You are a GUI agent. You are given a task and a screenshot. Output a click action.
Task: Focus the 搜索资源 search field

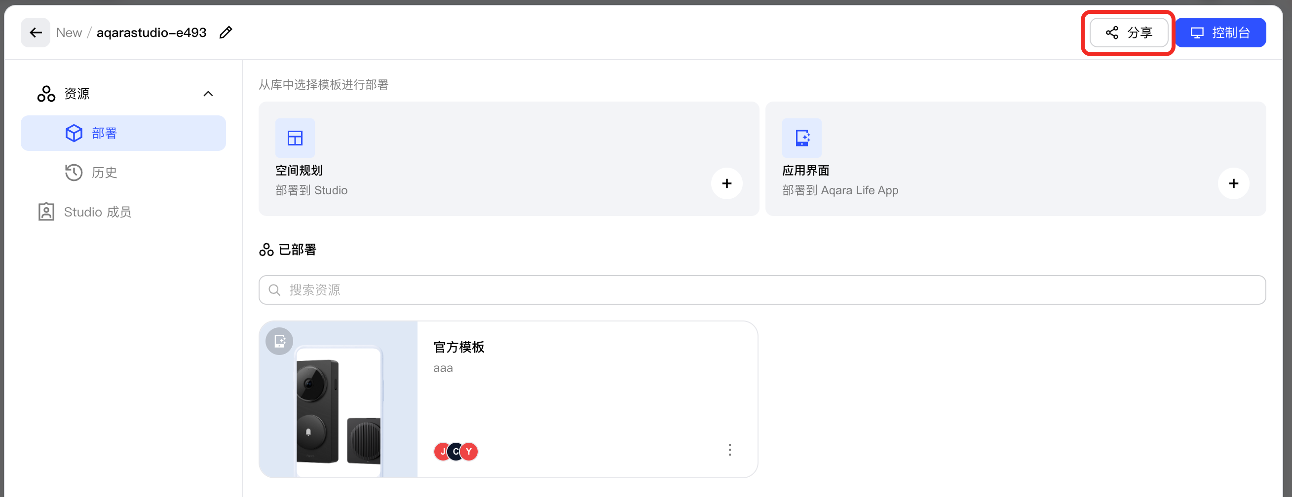tap(762, 289)
